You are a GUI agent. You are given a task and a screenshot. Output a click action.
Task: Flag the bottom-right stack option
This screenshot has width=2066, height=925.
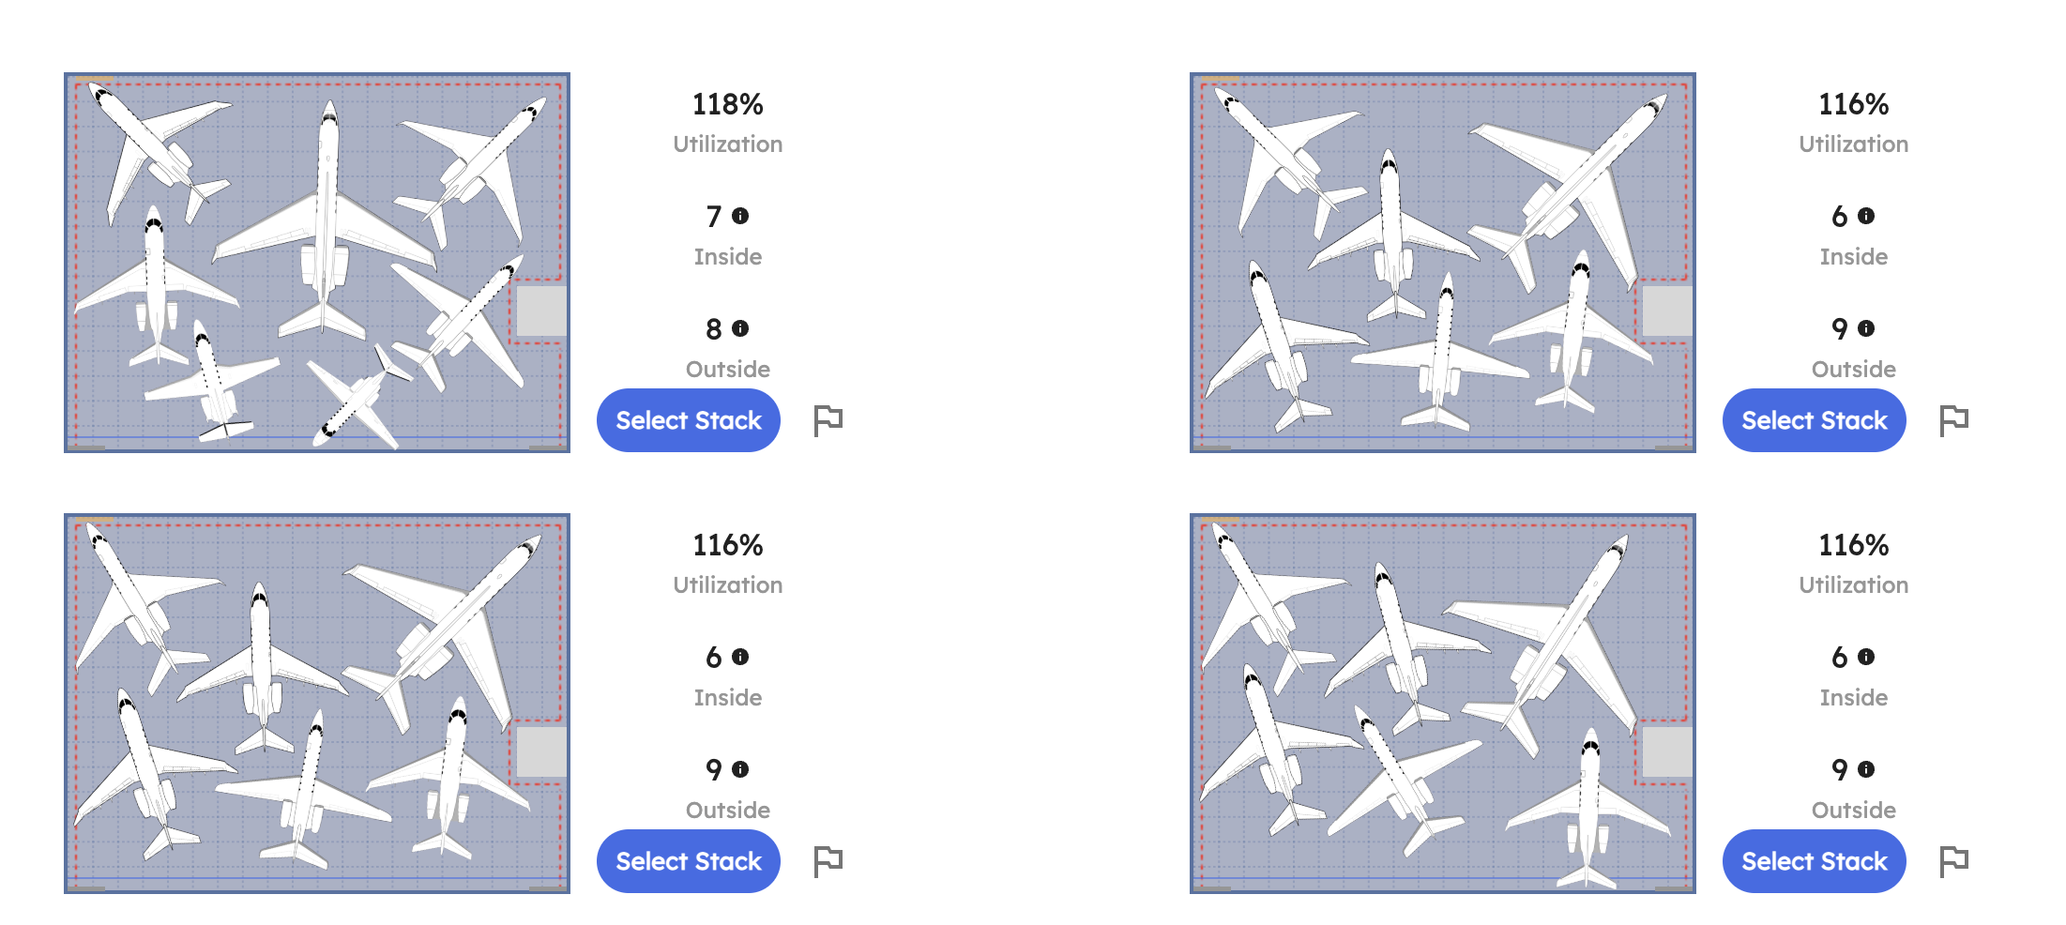coord(1953,861)
